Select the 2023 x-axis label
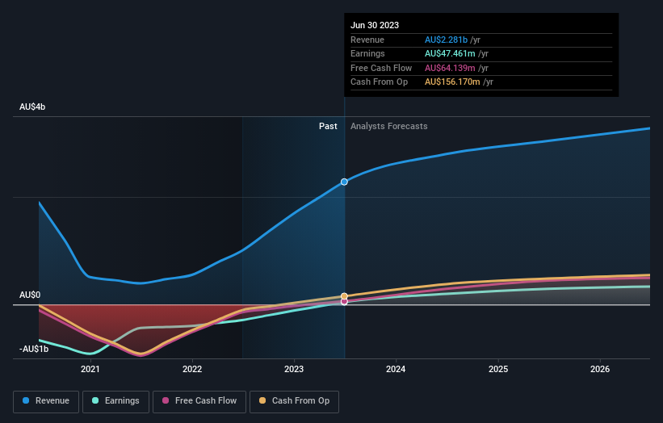Image resolution: width=663 pixels, height=423 pixels. (x=294, y=370)
